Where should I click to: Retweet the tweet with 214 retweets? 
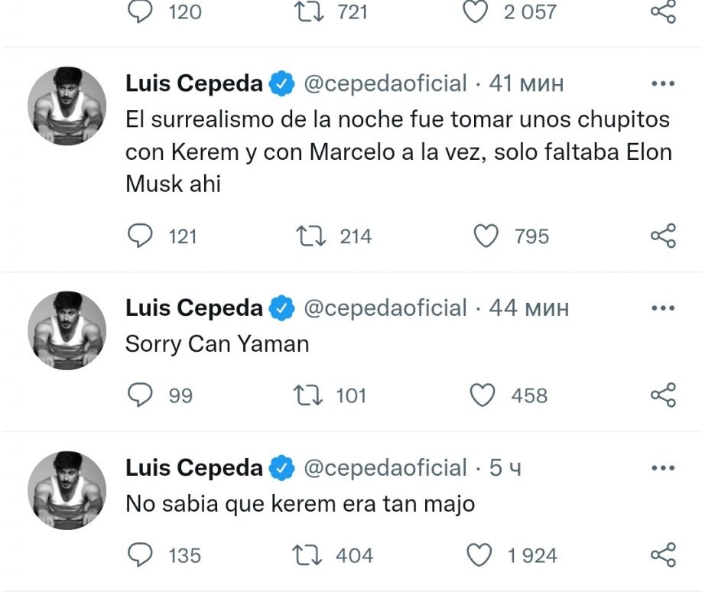click(310, 236)
